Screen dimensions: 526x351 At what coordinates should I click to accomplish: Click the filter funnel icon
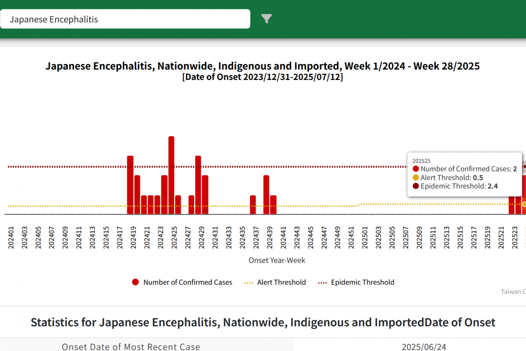[x=267, y=18]
